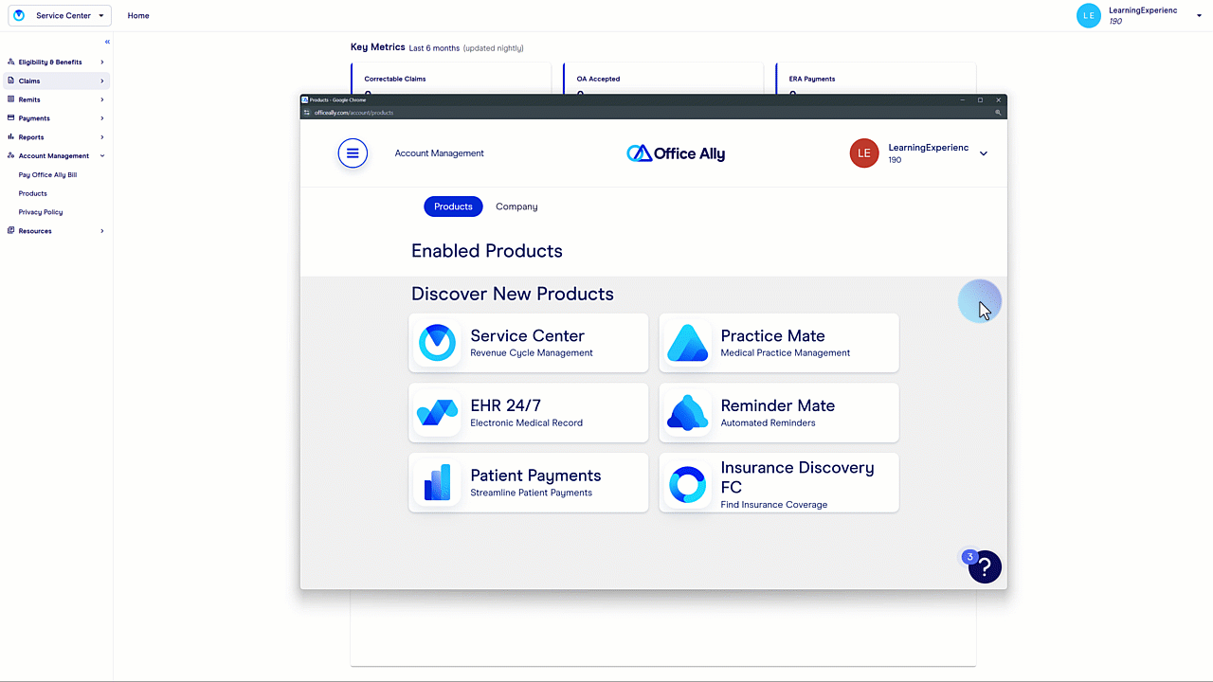This screenshot has height=682, width=1213.
Task: Open the Insurance Discovery FC card
Action: coord(779,483)
